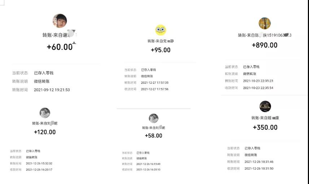The height and width of the screenshot is (184, 309).
Task: Click the receipt time 2021-12-27 17:57:56
Action: click(x=155, y=89)
